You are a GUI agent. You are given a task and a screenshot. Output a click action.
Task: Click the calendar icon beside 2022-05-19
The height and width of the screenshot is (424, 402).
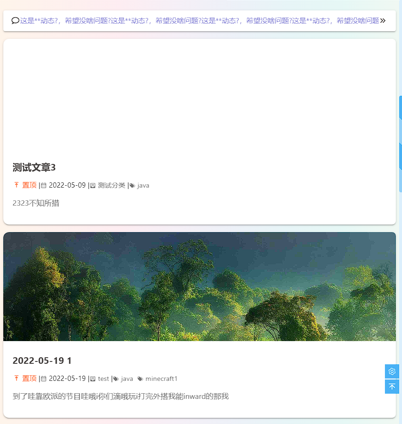[x=44, y=379]
